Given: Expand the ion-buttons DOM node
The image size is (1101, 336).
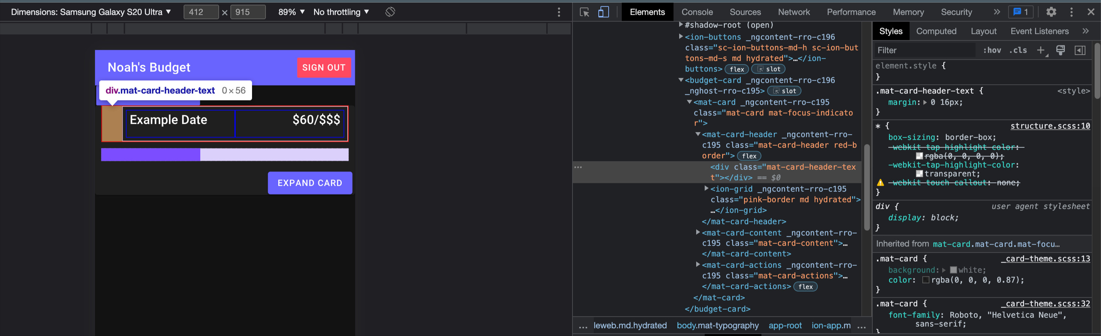Looking at the screenshot, I should (681, 37).
